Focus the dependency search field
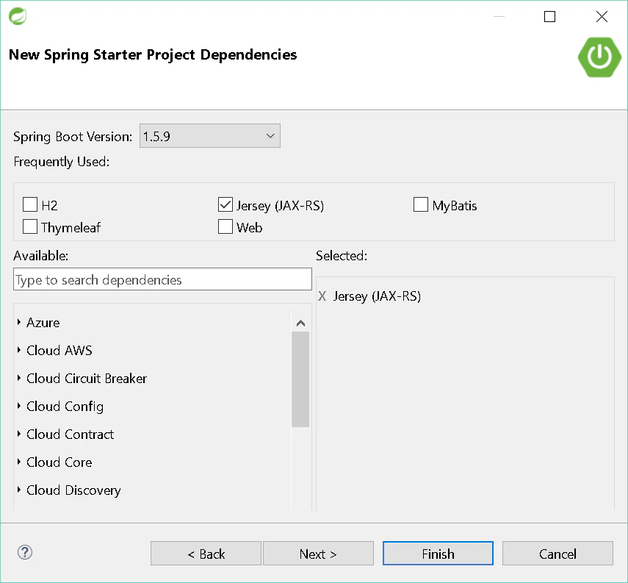The height and width of the screenshot is (583, 628). 162,279
